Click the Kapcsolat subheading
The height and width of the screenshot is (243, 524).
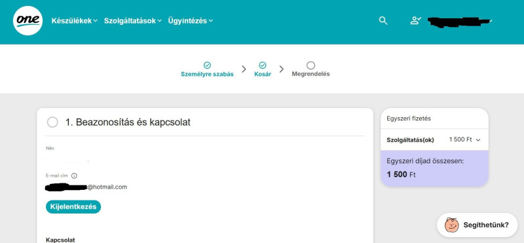(x=60, y=240)
